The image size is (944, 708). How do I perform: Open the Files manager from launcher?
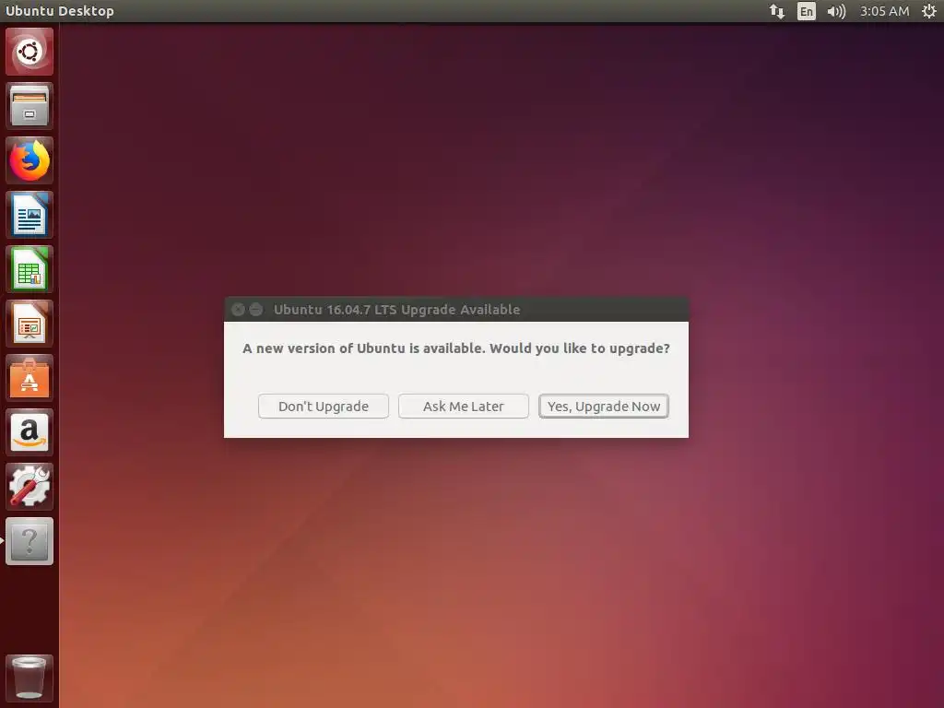coord(29,106)
